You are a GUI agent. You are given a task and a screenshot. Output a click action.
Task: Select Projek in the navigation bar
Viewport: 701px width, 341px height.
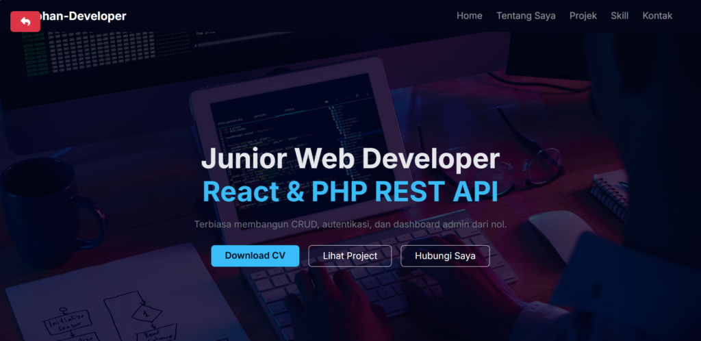point(583,16)
